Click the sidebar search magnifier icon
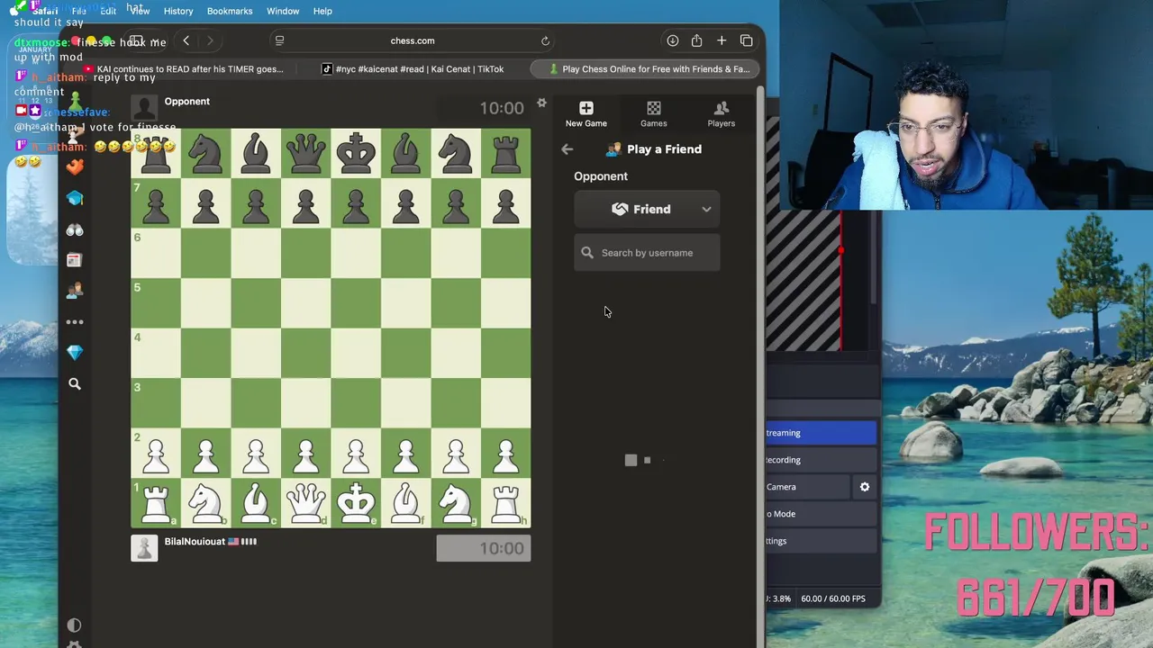 pos(75,384)
